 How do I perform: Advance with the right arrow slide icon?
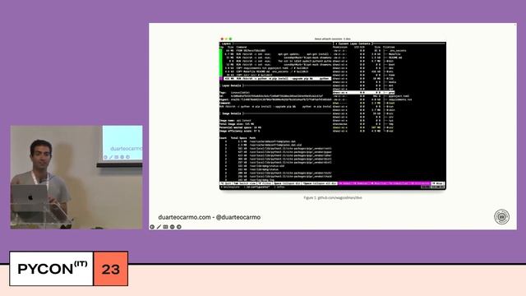click(x=179, y=227)
